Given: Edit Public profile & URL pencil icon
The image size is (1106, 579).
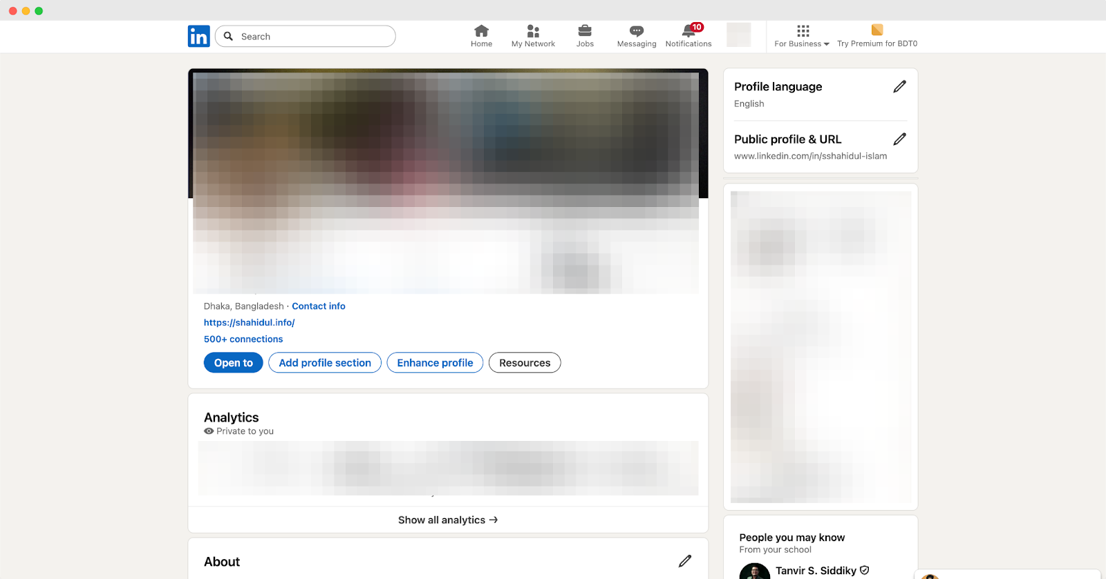Looking at the screenshot, I should click(899, 139).
